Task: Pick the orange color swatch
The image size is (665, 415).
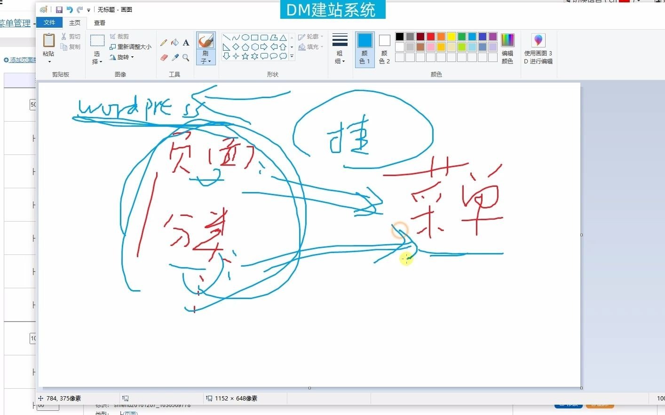Action: coord(441,37)
